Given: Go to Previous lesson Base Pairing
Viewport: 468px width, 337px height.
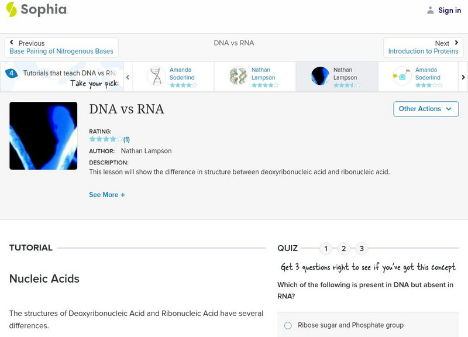Looking at the screenshot, I should [61, 47].
